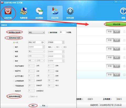126x108 pixels.
Task: Tick the 周六 exception checkbox
Action: [x=55, y=47]
